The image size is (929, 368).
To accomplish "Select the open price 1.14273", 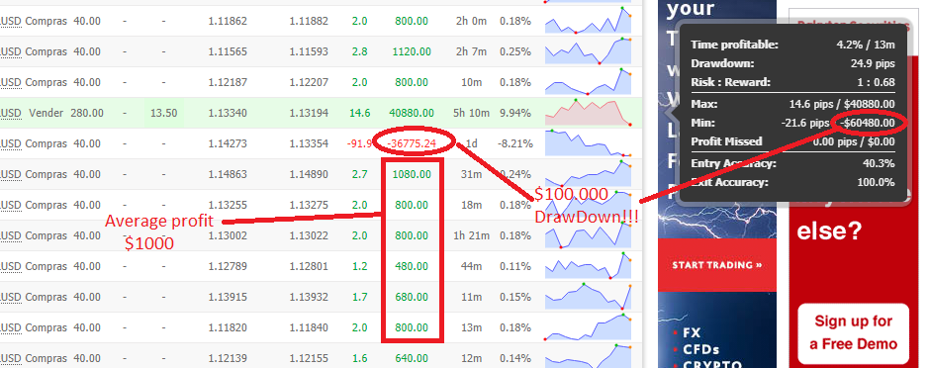I will pyautogui.click(x=228, y=143).
